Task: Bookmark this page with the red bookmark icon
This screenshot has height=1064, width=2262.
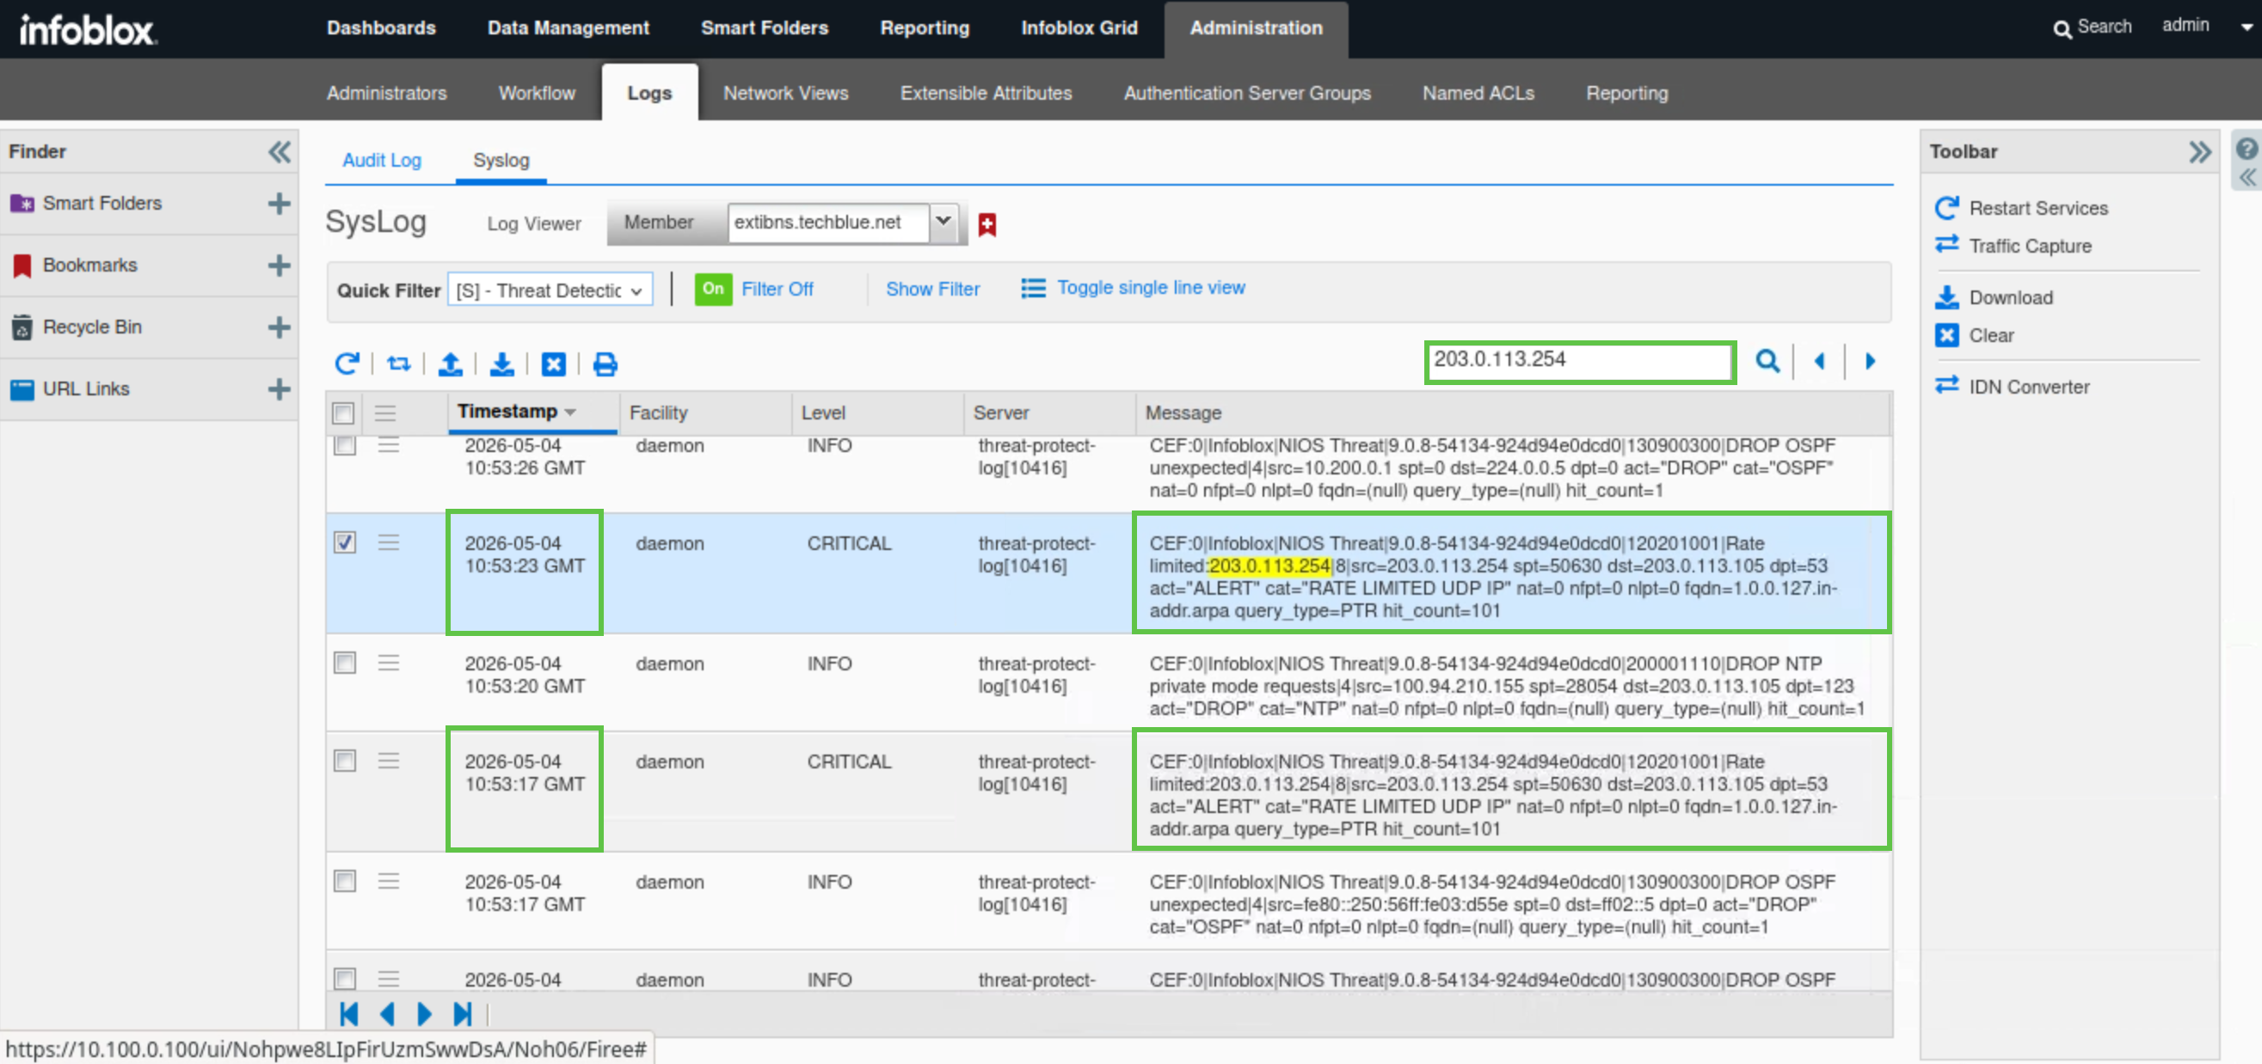Action: (987, 224)
